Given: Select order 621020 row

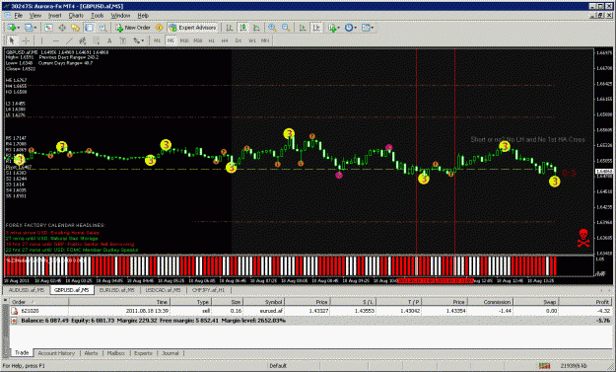Looking at the screenshot, I should tap(310, 311).
